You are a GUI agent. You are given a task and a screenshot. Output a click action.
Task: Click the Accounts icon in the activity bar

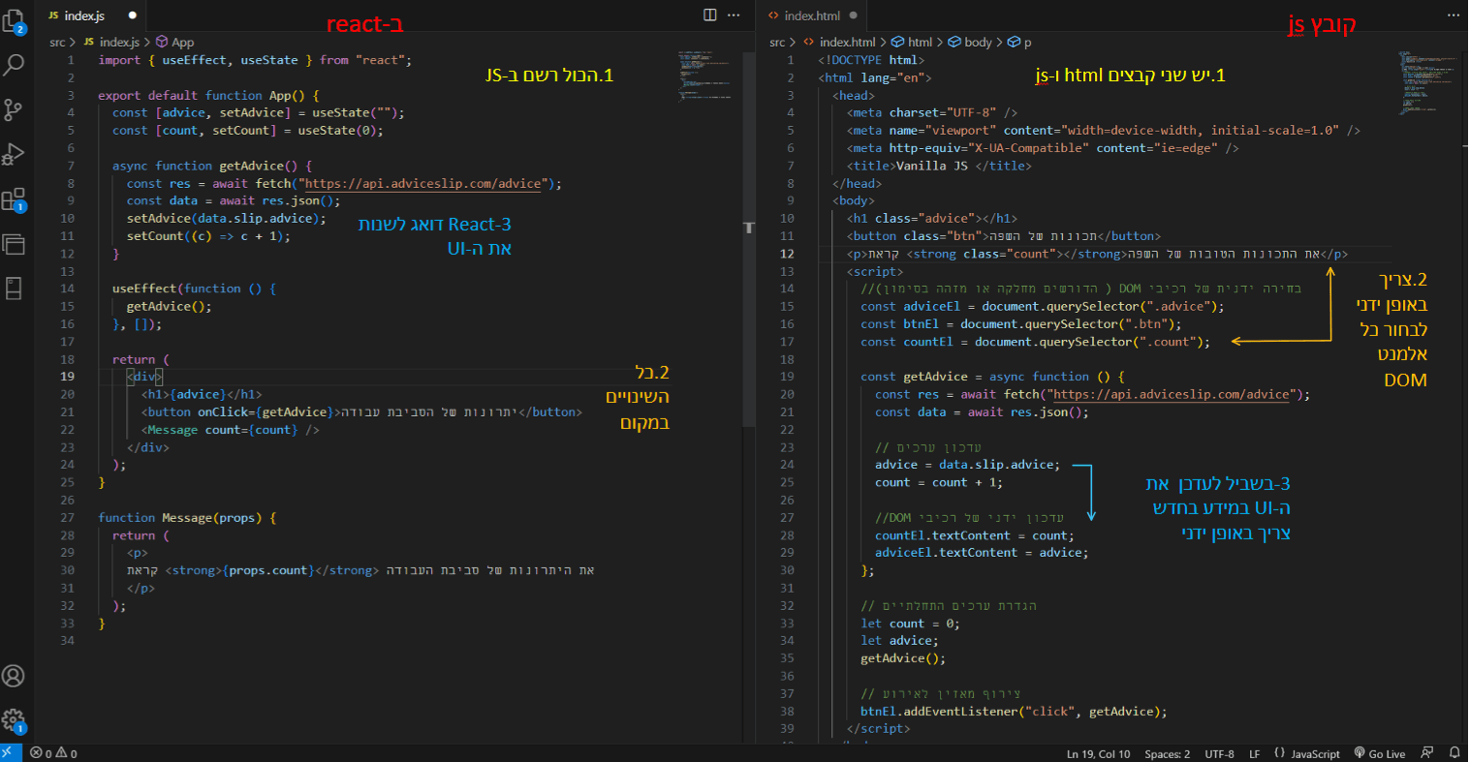15,676
